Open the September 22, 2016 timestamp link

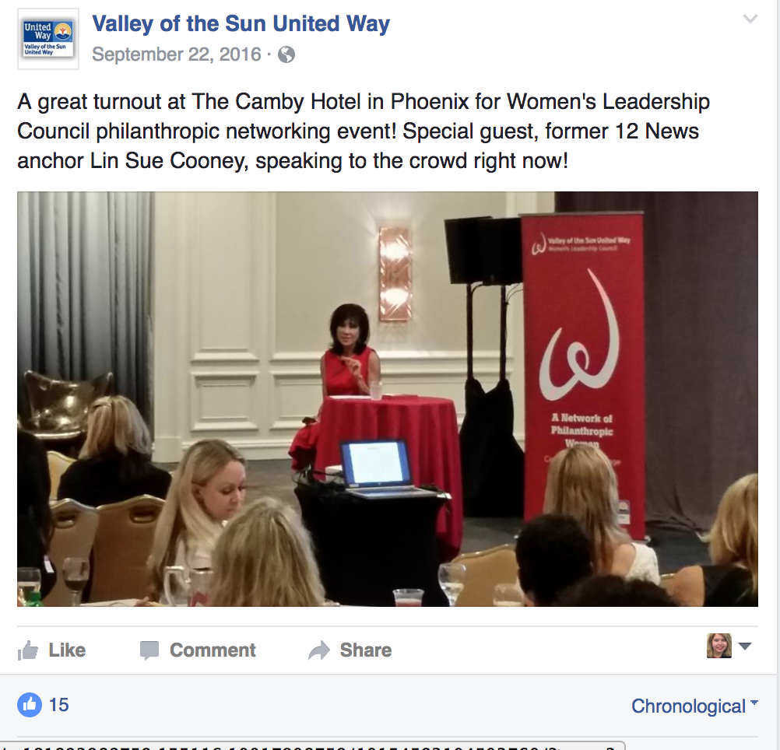click(x=177, y=54)
